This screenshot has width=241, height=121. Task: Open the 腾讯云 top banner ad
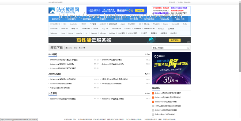tap(117, 10)
